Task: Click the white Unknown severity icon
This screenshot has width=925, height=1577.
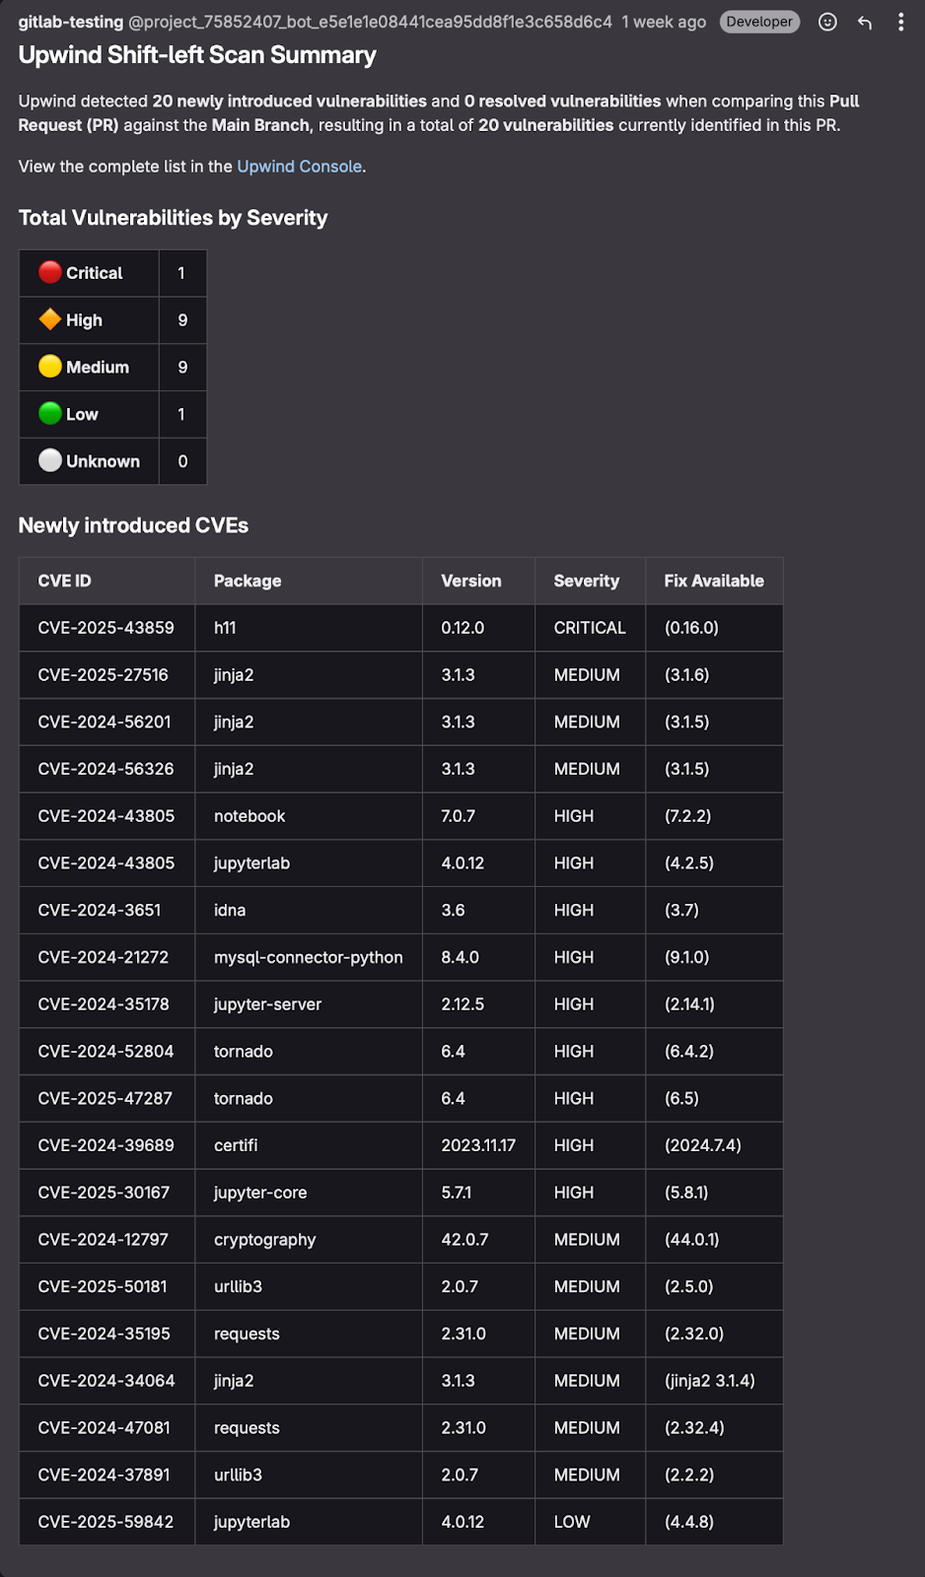Action: tap(49, 460)
